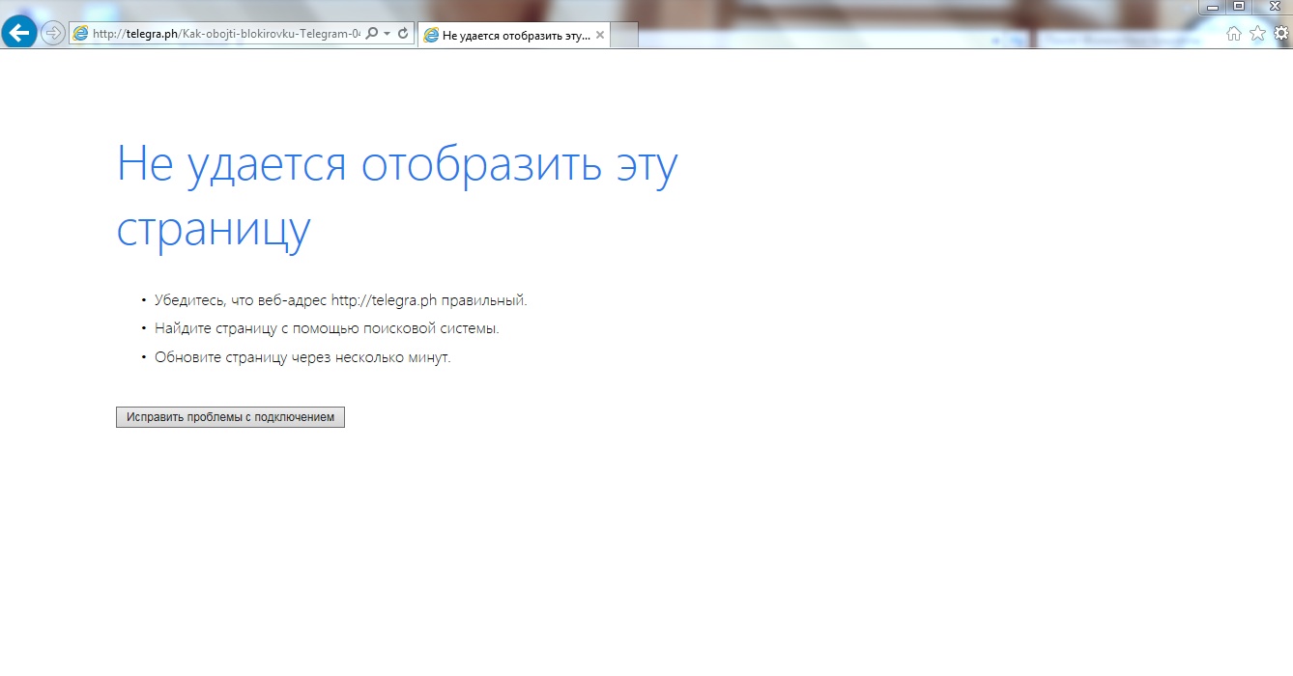This screenshot has width=1293, height=676.
Task: Click the IE page icon in address bar
Action: click(x=81, y=33)
